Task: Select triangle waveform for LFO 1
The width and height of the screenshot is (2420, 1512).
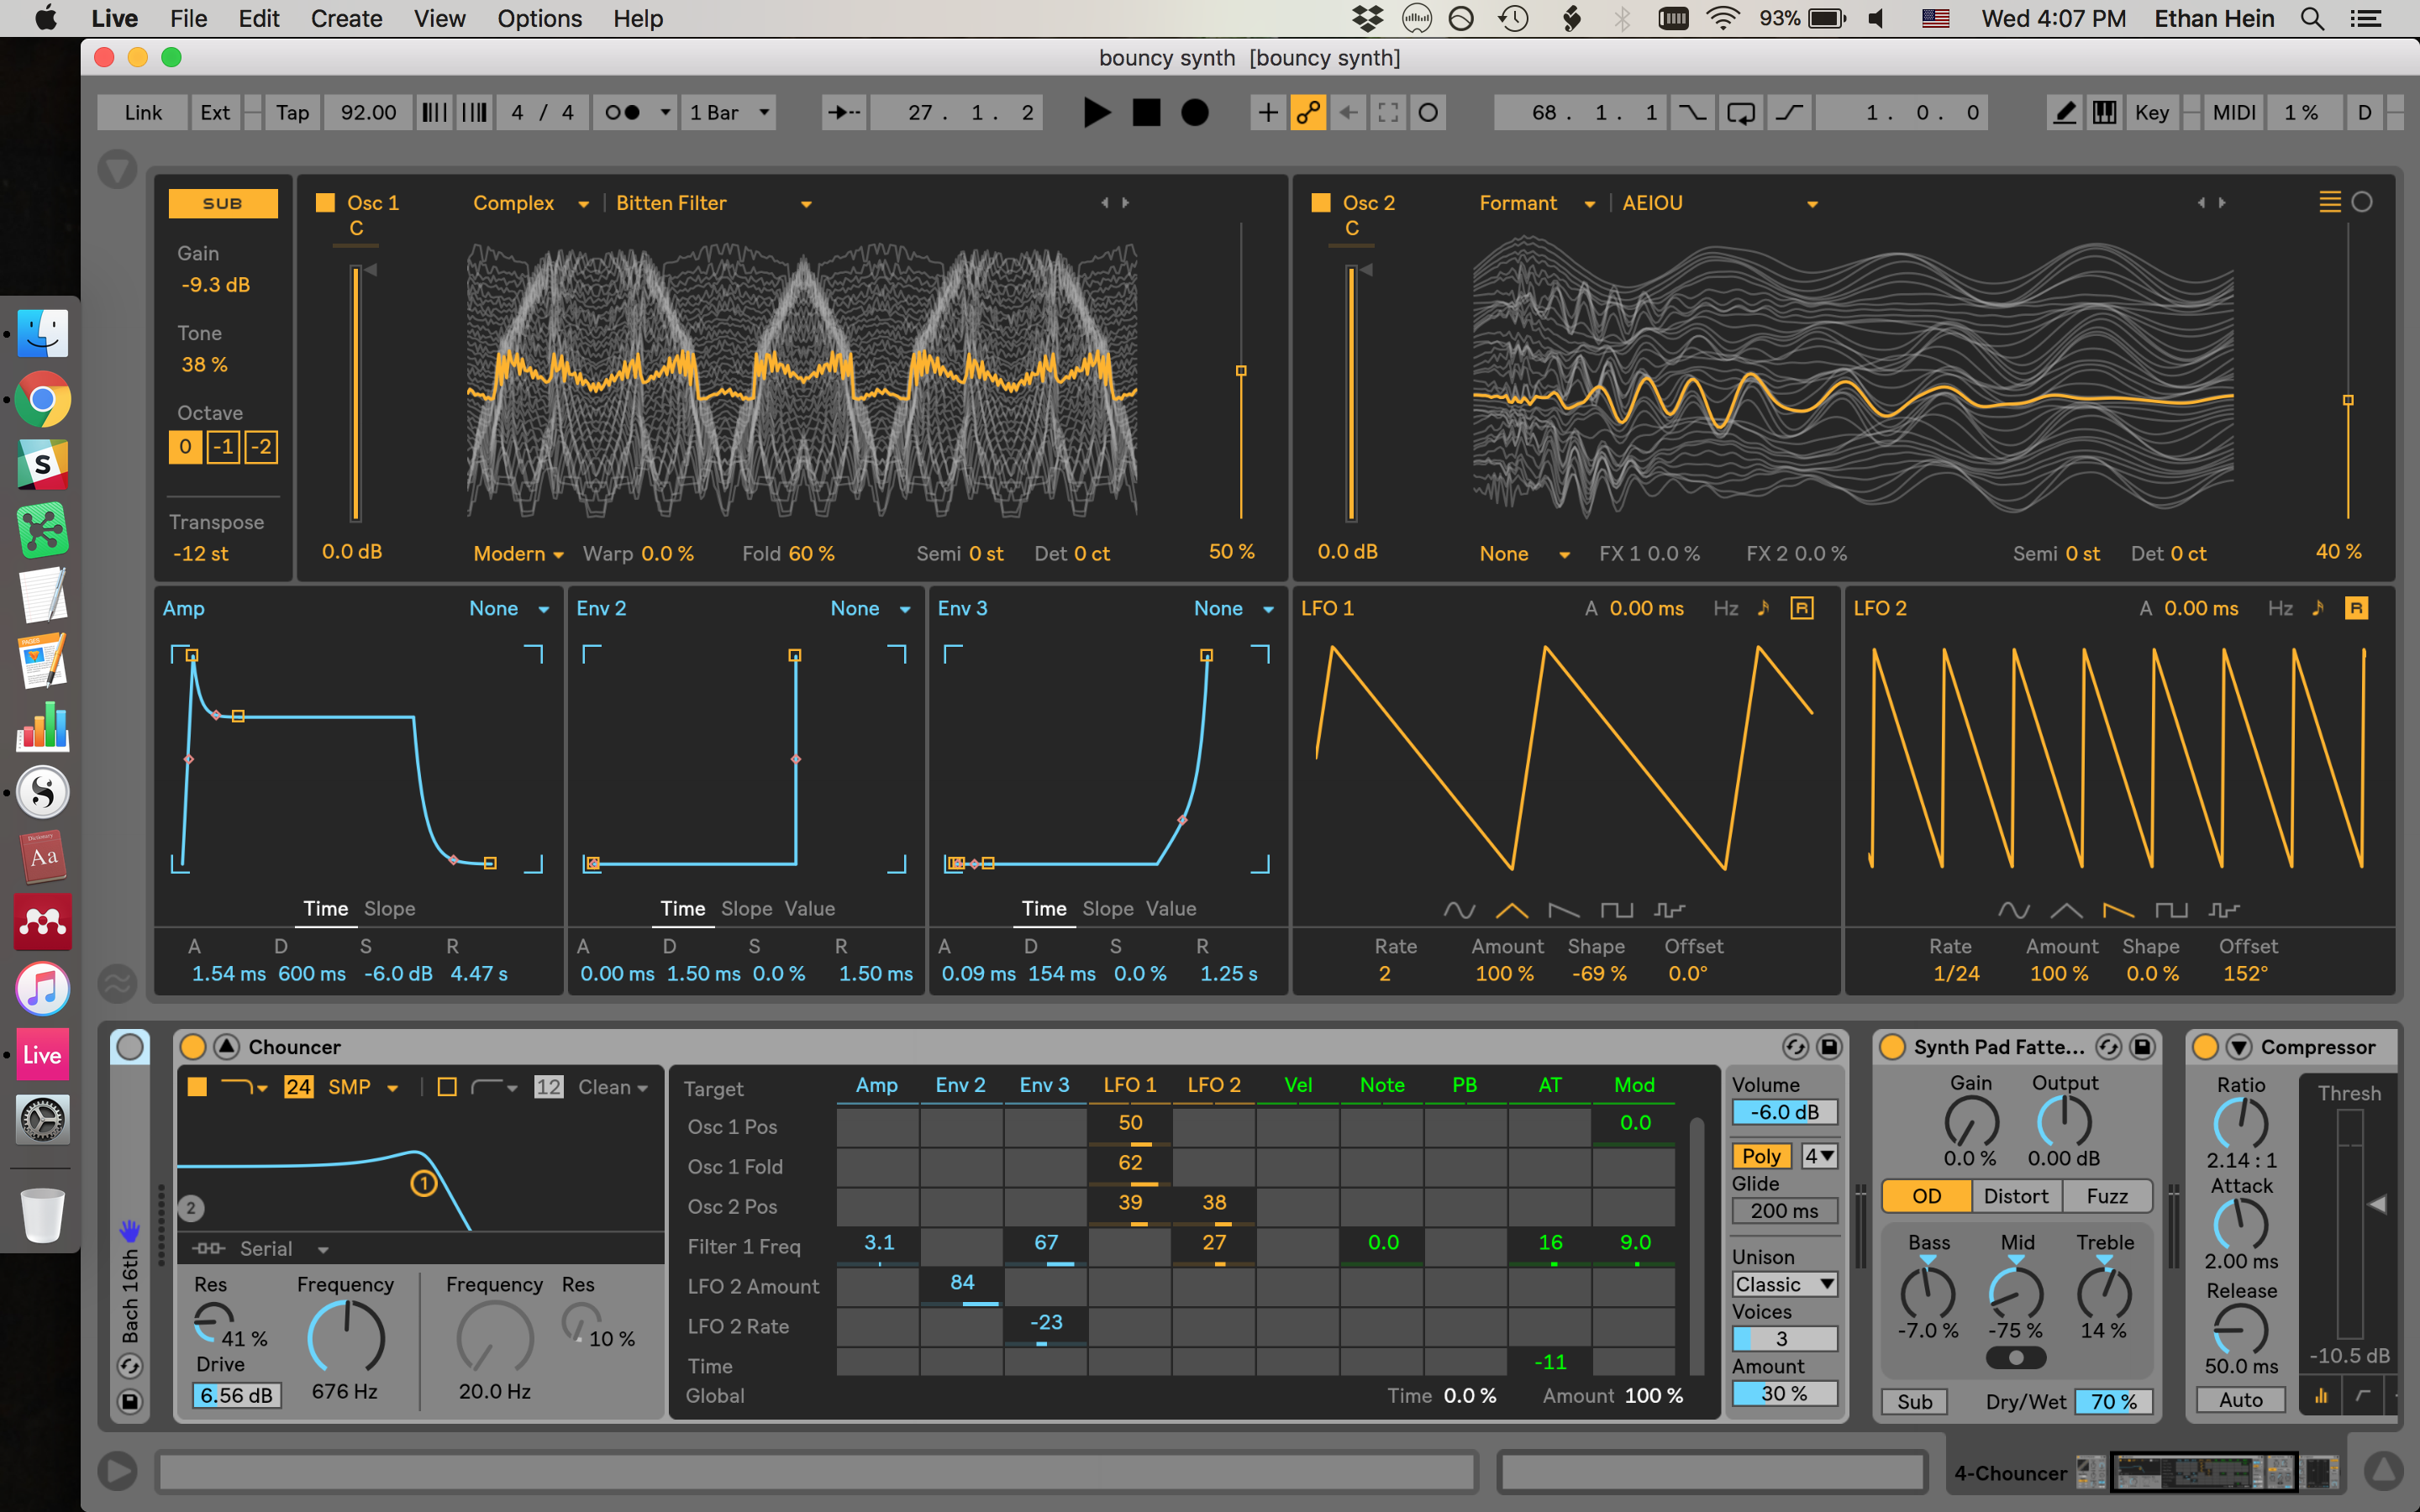Action: click(x=1511, y=910)
